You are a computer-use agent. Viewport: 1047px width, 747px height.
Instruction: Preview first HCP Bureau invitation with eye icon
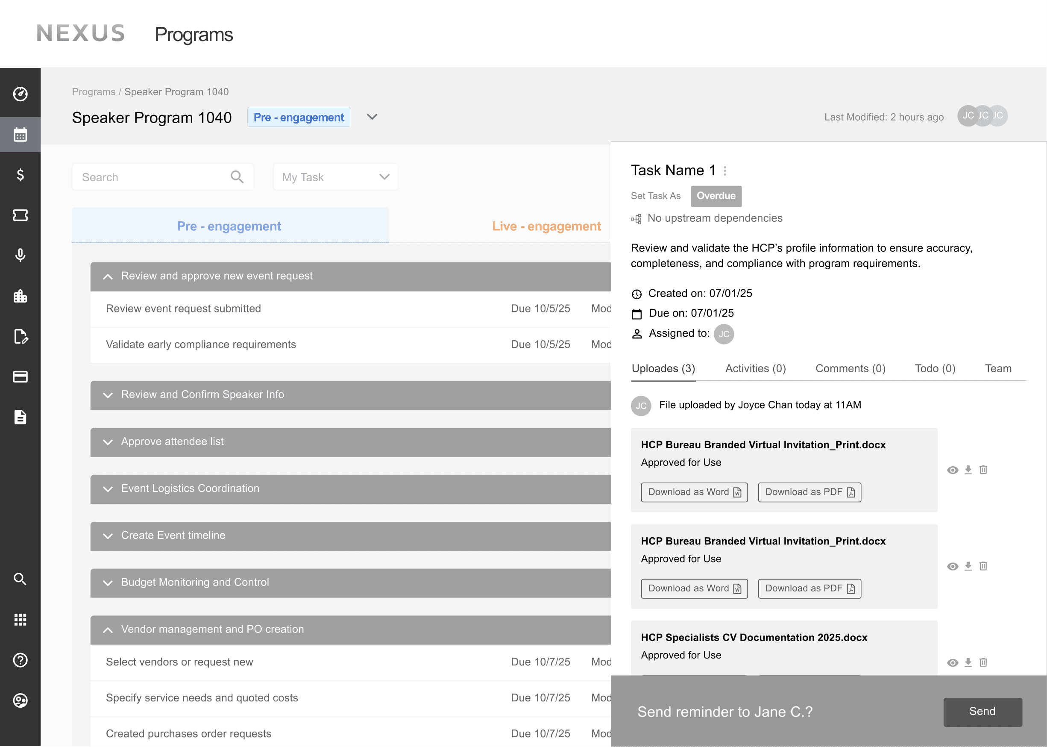(952, 470)
